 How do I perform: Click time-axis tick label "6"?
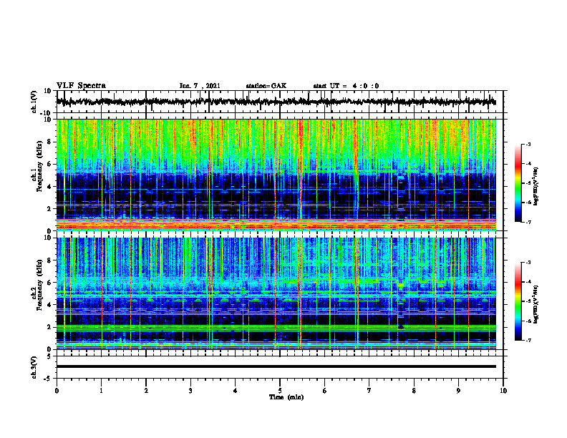tap(325, 391)
